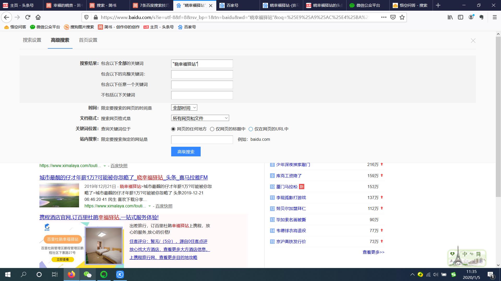Viewport: 501px width, 281px height.
Task: Switch to 微信公众平台 browser tab
Action: (x=368, y=5)
